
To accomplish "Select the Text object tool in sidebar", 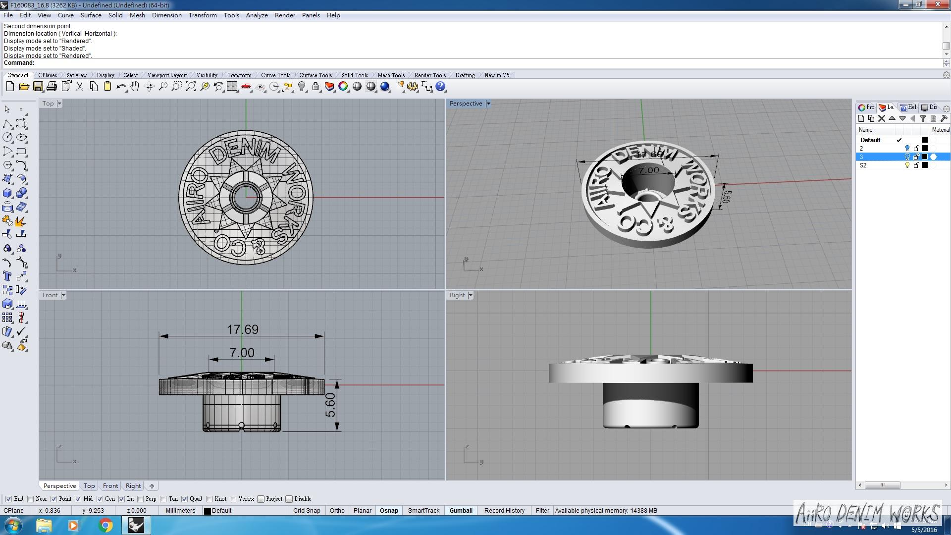I will point(7,276).
